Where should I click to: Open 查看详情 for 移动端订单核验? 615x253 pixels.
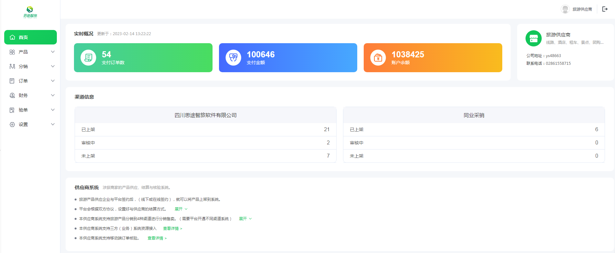[157, 238]
